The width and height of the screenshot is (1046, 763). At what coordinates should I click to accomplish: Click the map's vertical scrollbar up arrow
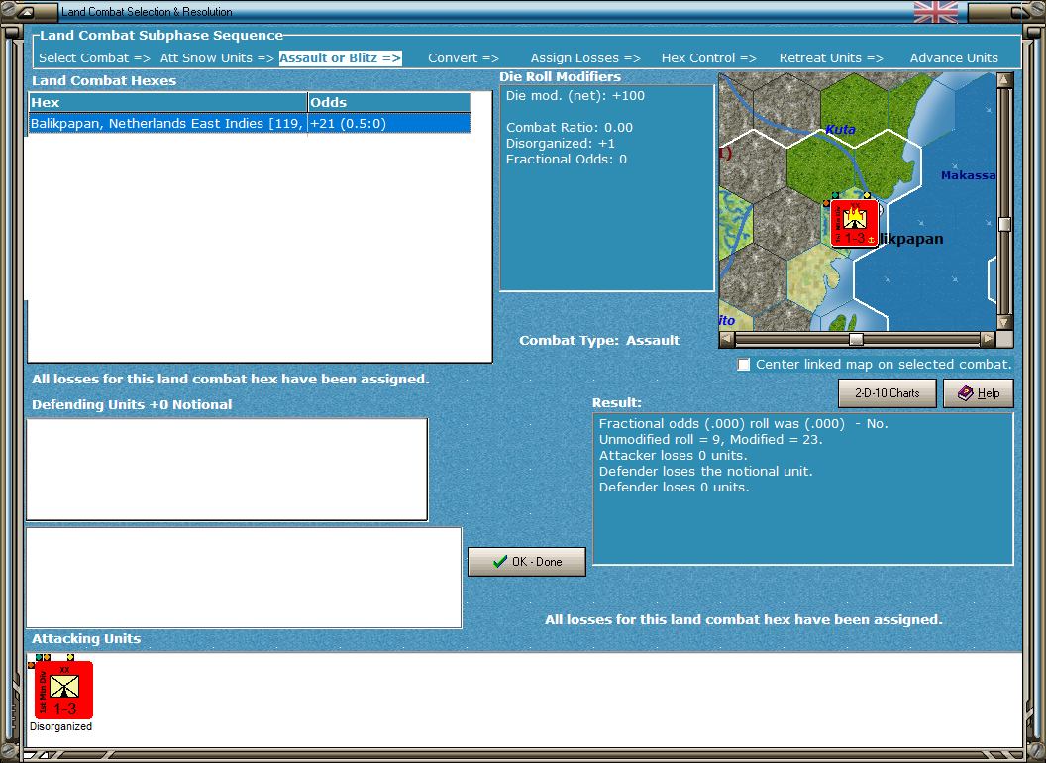[1004, 81]
